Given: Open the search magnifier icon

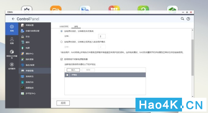Looking at the screenshot, I should [182, 19].
